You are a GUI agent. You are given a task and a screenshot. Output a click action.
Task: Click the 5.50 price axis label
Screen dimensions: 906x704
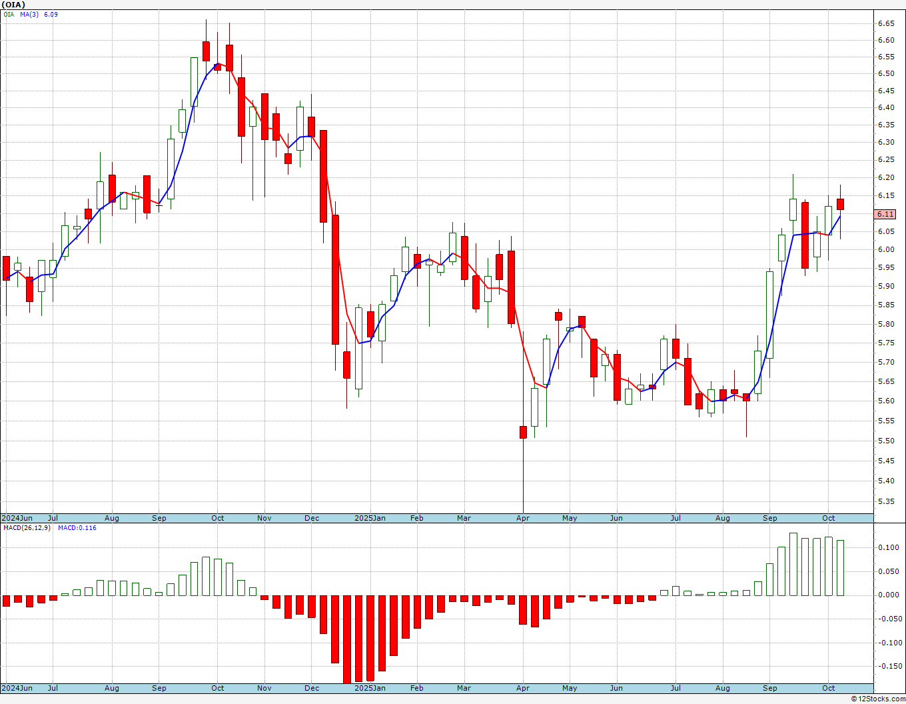[885, 441]
